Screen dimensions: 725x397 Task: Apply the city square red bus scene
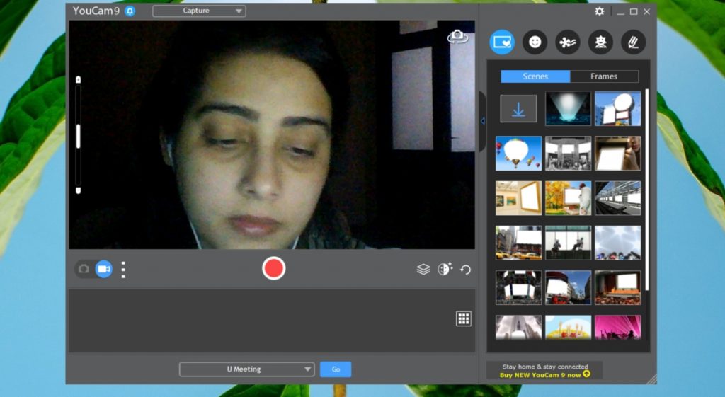tap(569, 287)
